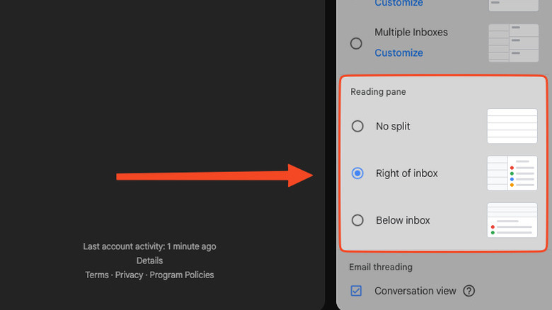Click the "Below inbox" text label

[x=403, y=220]
